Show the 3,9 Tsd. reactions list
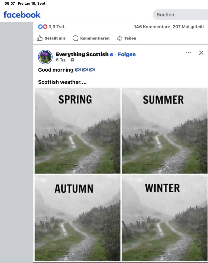Screen dimensions: 208x263 [x=57, y=27]
